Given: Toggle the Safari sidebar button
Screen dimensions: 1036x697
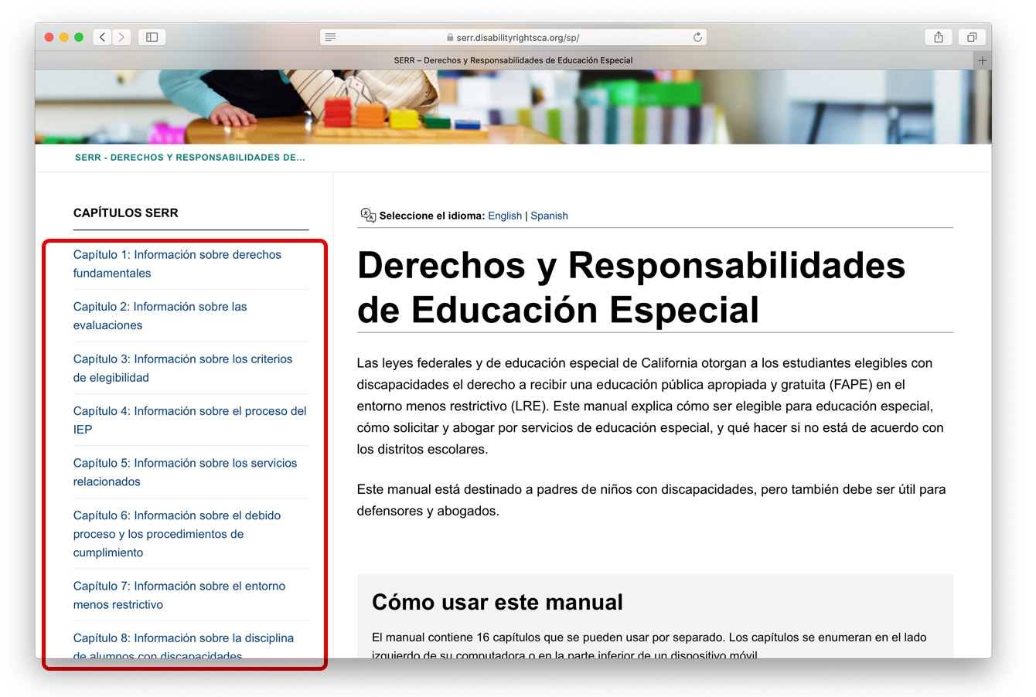Looking at the screenshot, I should 152,37.
